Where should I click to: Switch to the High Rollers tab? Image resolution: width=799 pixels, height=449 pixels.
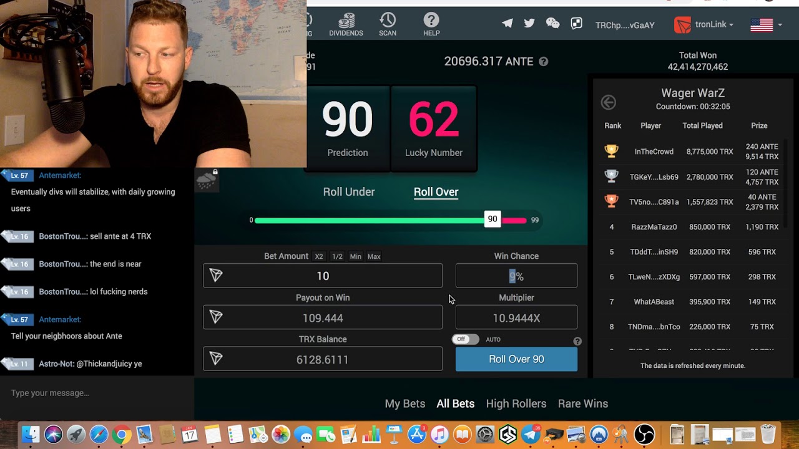click(x=516, y=403)
